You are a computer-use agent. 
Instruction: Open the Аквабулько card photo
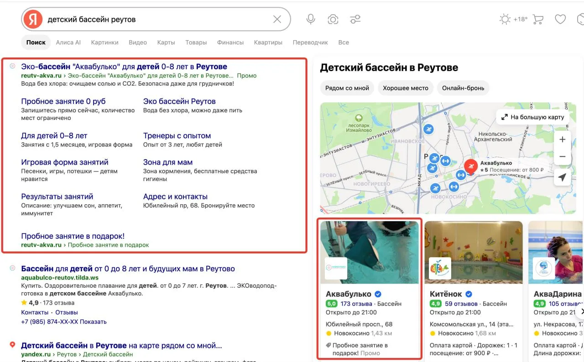point(370,253)
